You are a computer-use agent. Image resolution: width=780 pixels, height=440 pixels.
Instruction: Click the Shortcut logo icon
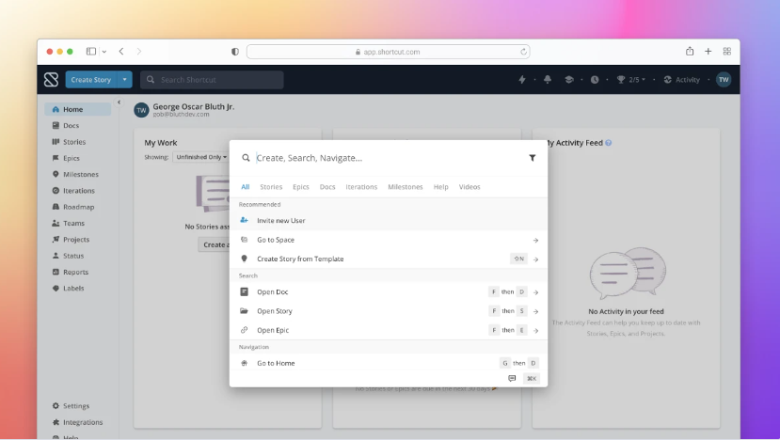(51, 80)
